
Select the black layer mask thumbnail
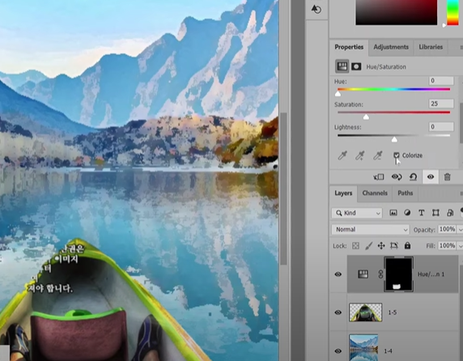(398, 274)
